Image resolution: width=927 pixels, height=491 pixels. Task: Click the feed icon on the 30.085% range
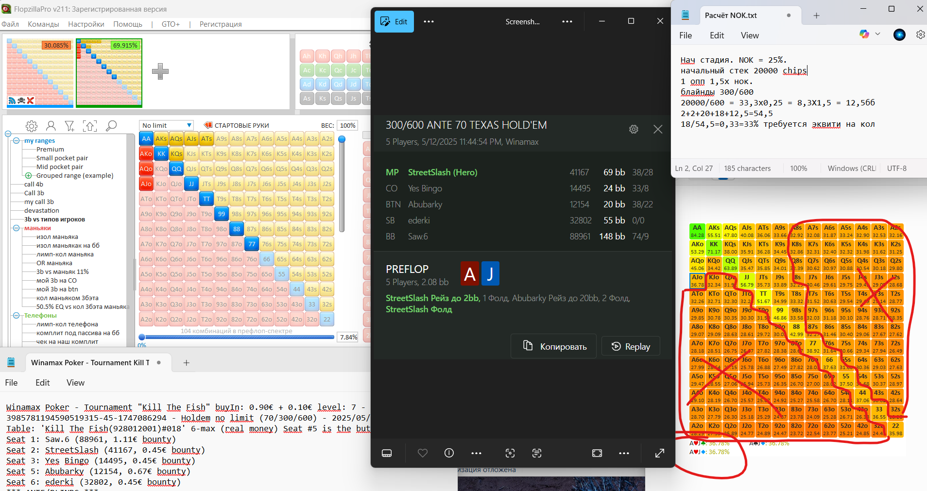tap(12, 101)
